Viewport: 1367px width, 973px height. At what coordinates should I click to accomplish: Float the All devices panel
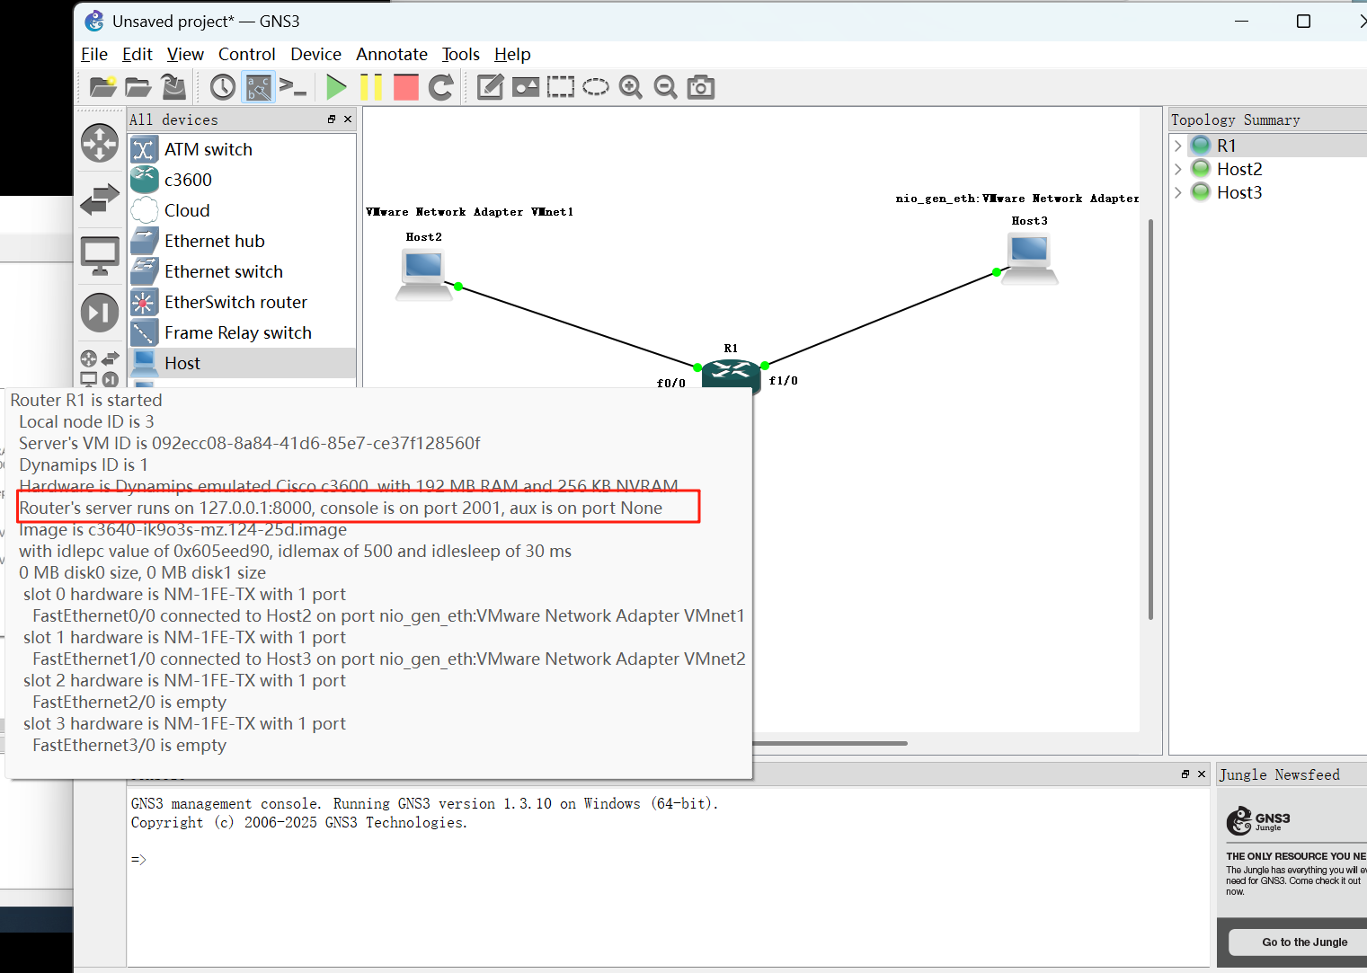pos(332,119)
